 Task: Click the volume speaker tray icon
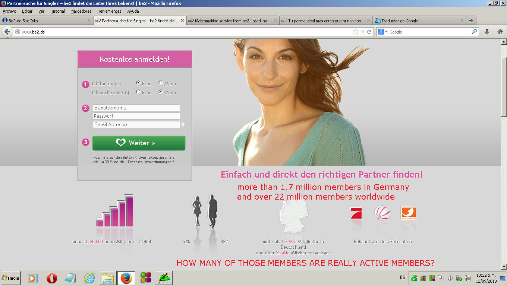[450, 278]
